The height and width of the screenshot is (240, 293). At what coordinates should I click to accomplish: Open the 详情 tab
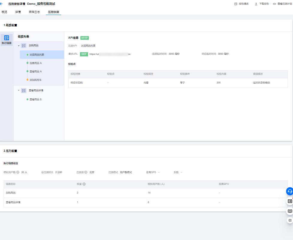pyautogui.click(x=18, y=12)
